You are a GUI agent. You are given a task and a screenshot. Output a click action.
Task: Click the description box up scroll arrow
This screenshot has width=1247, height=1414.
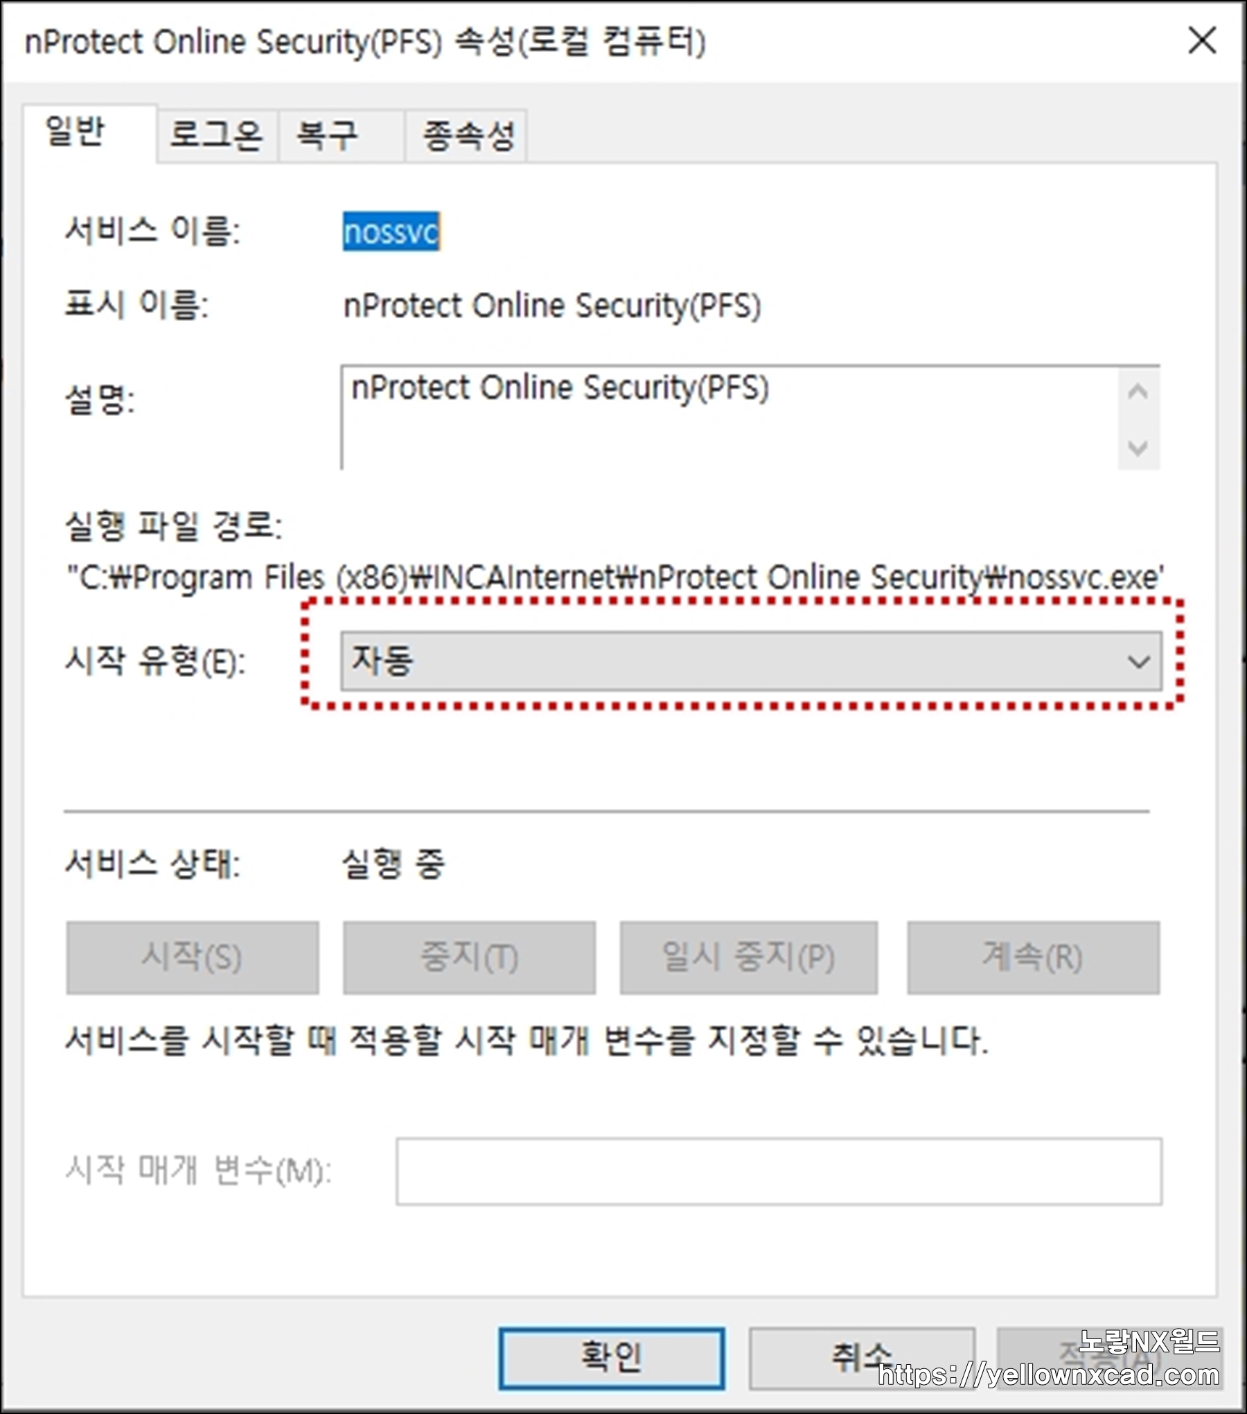point(1138,392)
